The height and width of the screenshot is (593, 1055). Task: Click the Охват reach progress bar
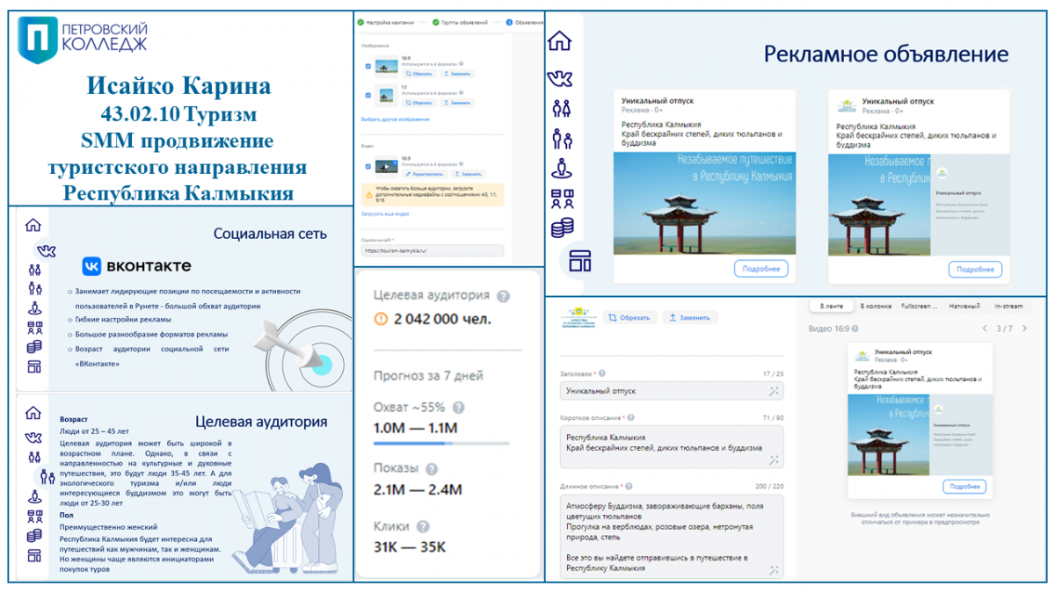pyautogui.click(x=440, y=445)
